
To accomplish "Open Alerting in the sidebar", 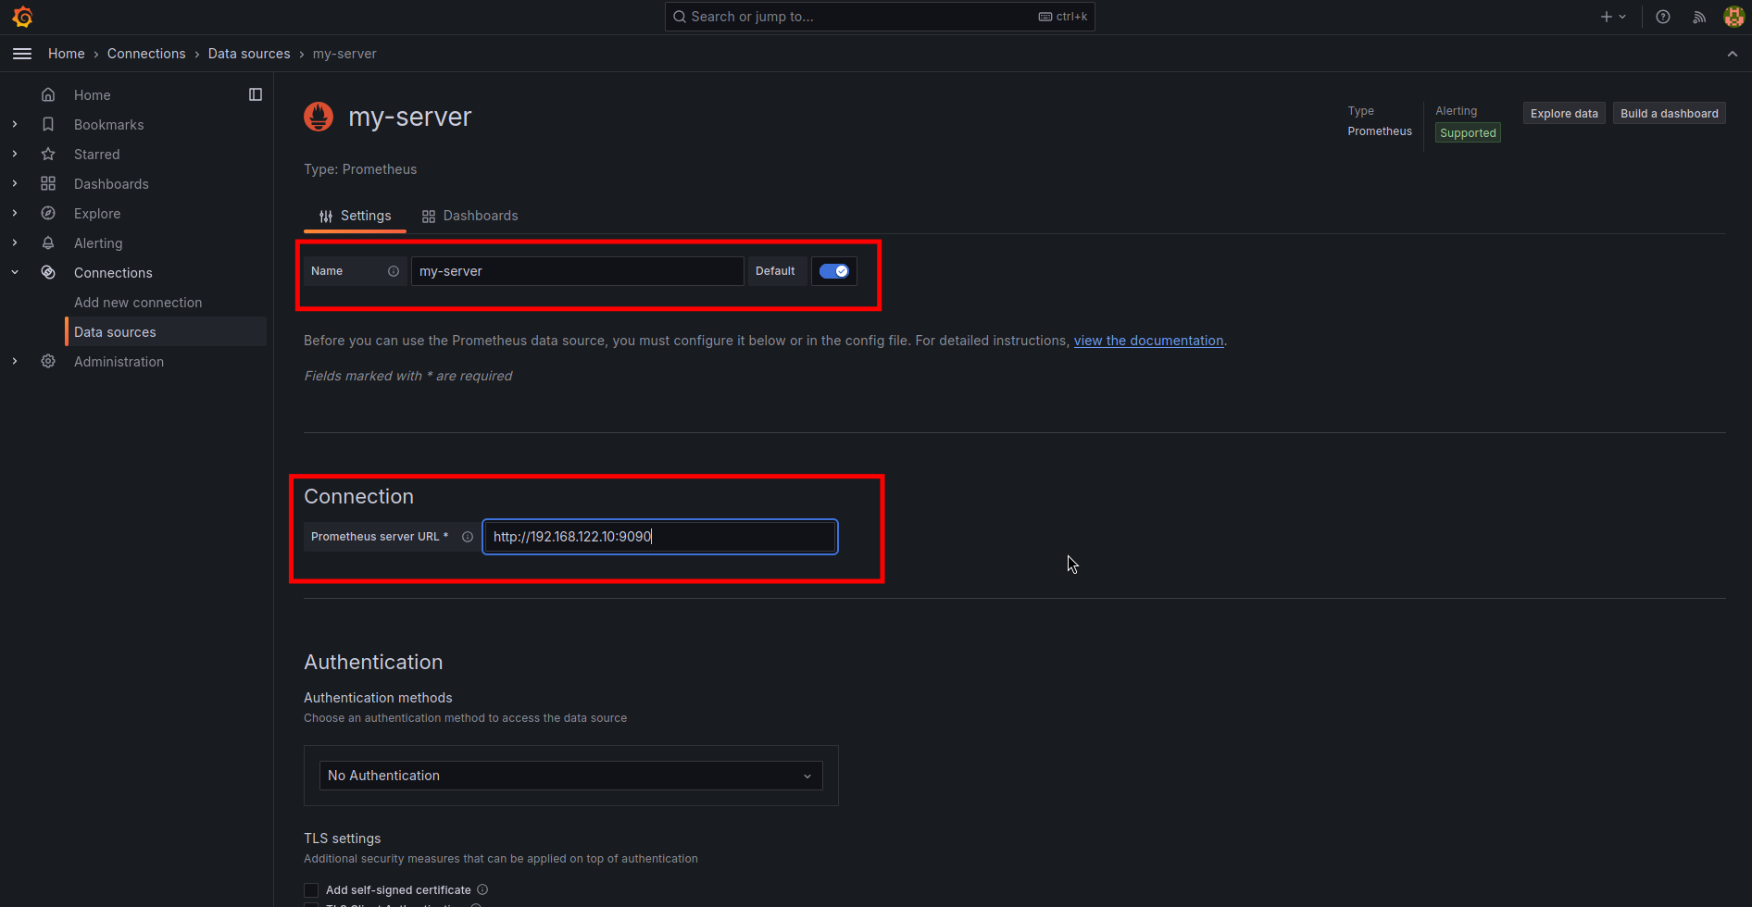I will click(98, 243).
